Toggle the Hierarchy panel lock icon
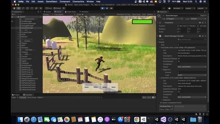The width and height of the screenshot is (220, 124). click(38, 12)
